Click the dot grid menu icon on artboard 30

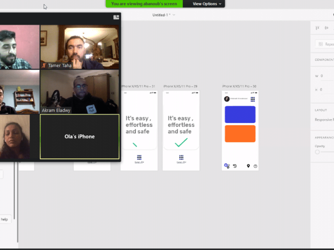[253, 99]
